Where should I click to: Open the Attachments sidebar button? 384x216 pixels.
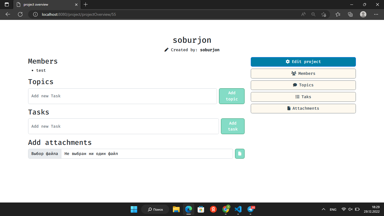pos(303,108)
